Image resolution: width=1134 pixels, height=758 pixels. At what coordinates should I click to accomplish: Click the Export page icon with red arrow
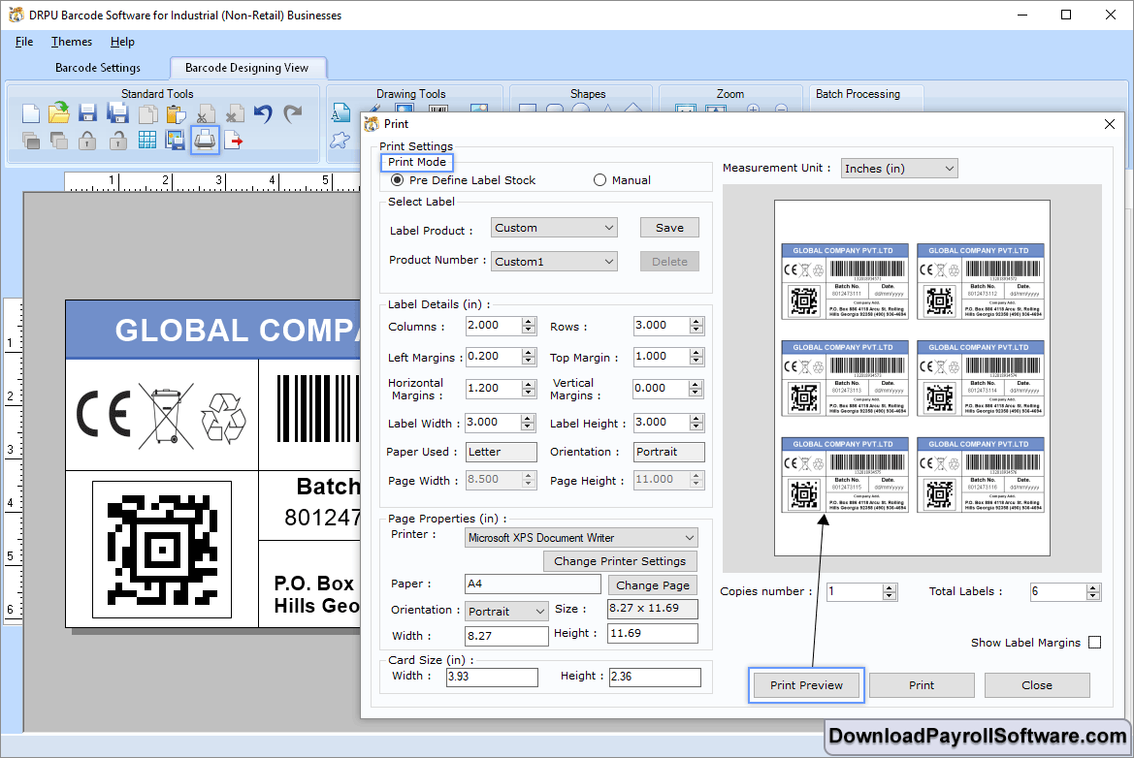234,141
